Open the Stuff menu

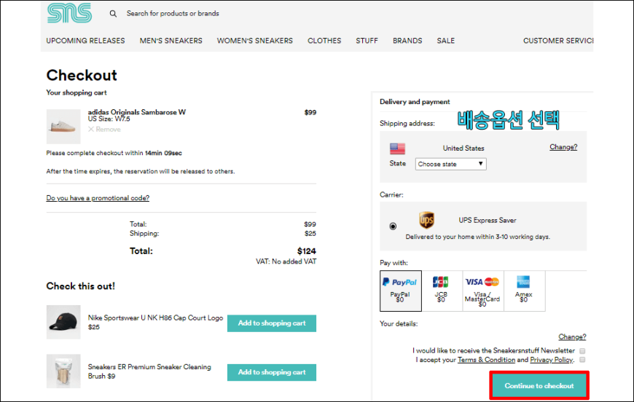[367, 41]
